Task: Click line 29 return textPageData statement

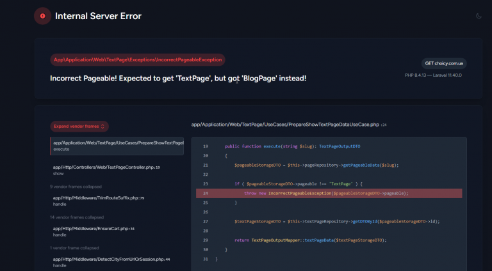Action: pyautogui.click(x=310, y=240)
